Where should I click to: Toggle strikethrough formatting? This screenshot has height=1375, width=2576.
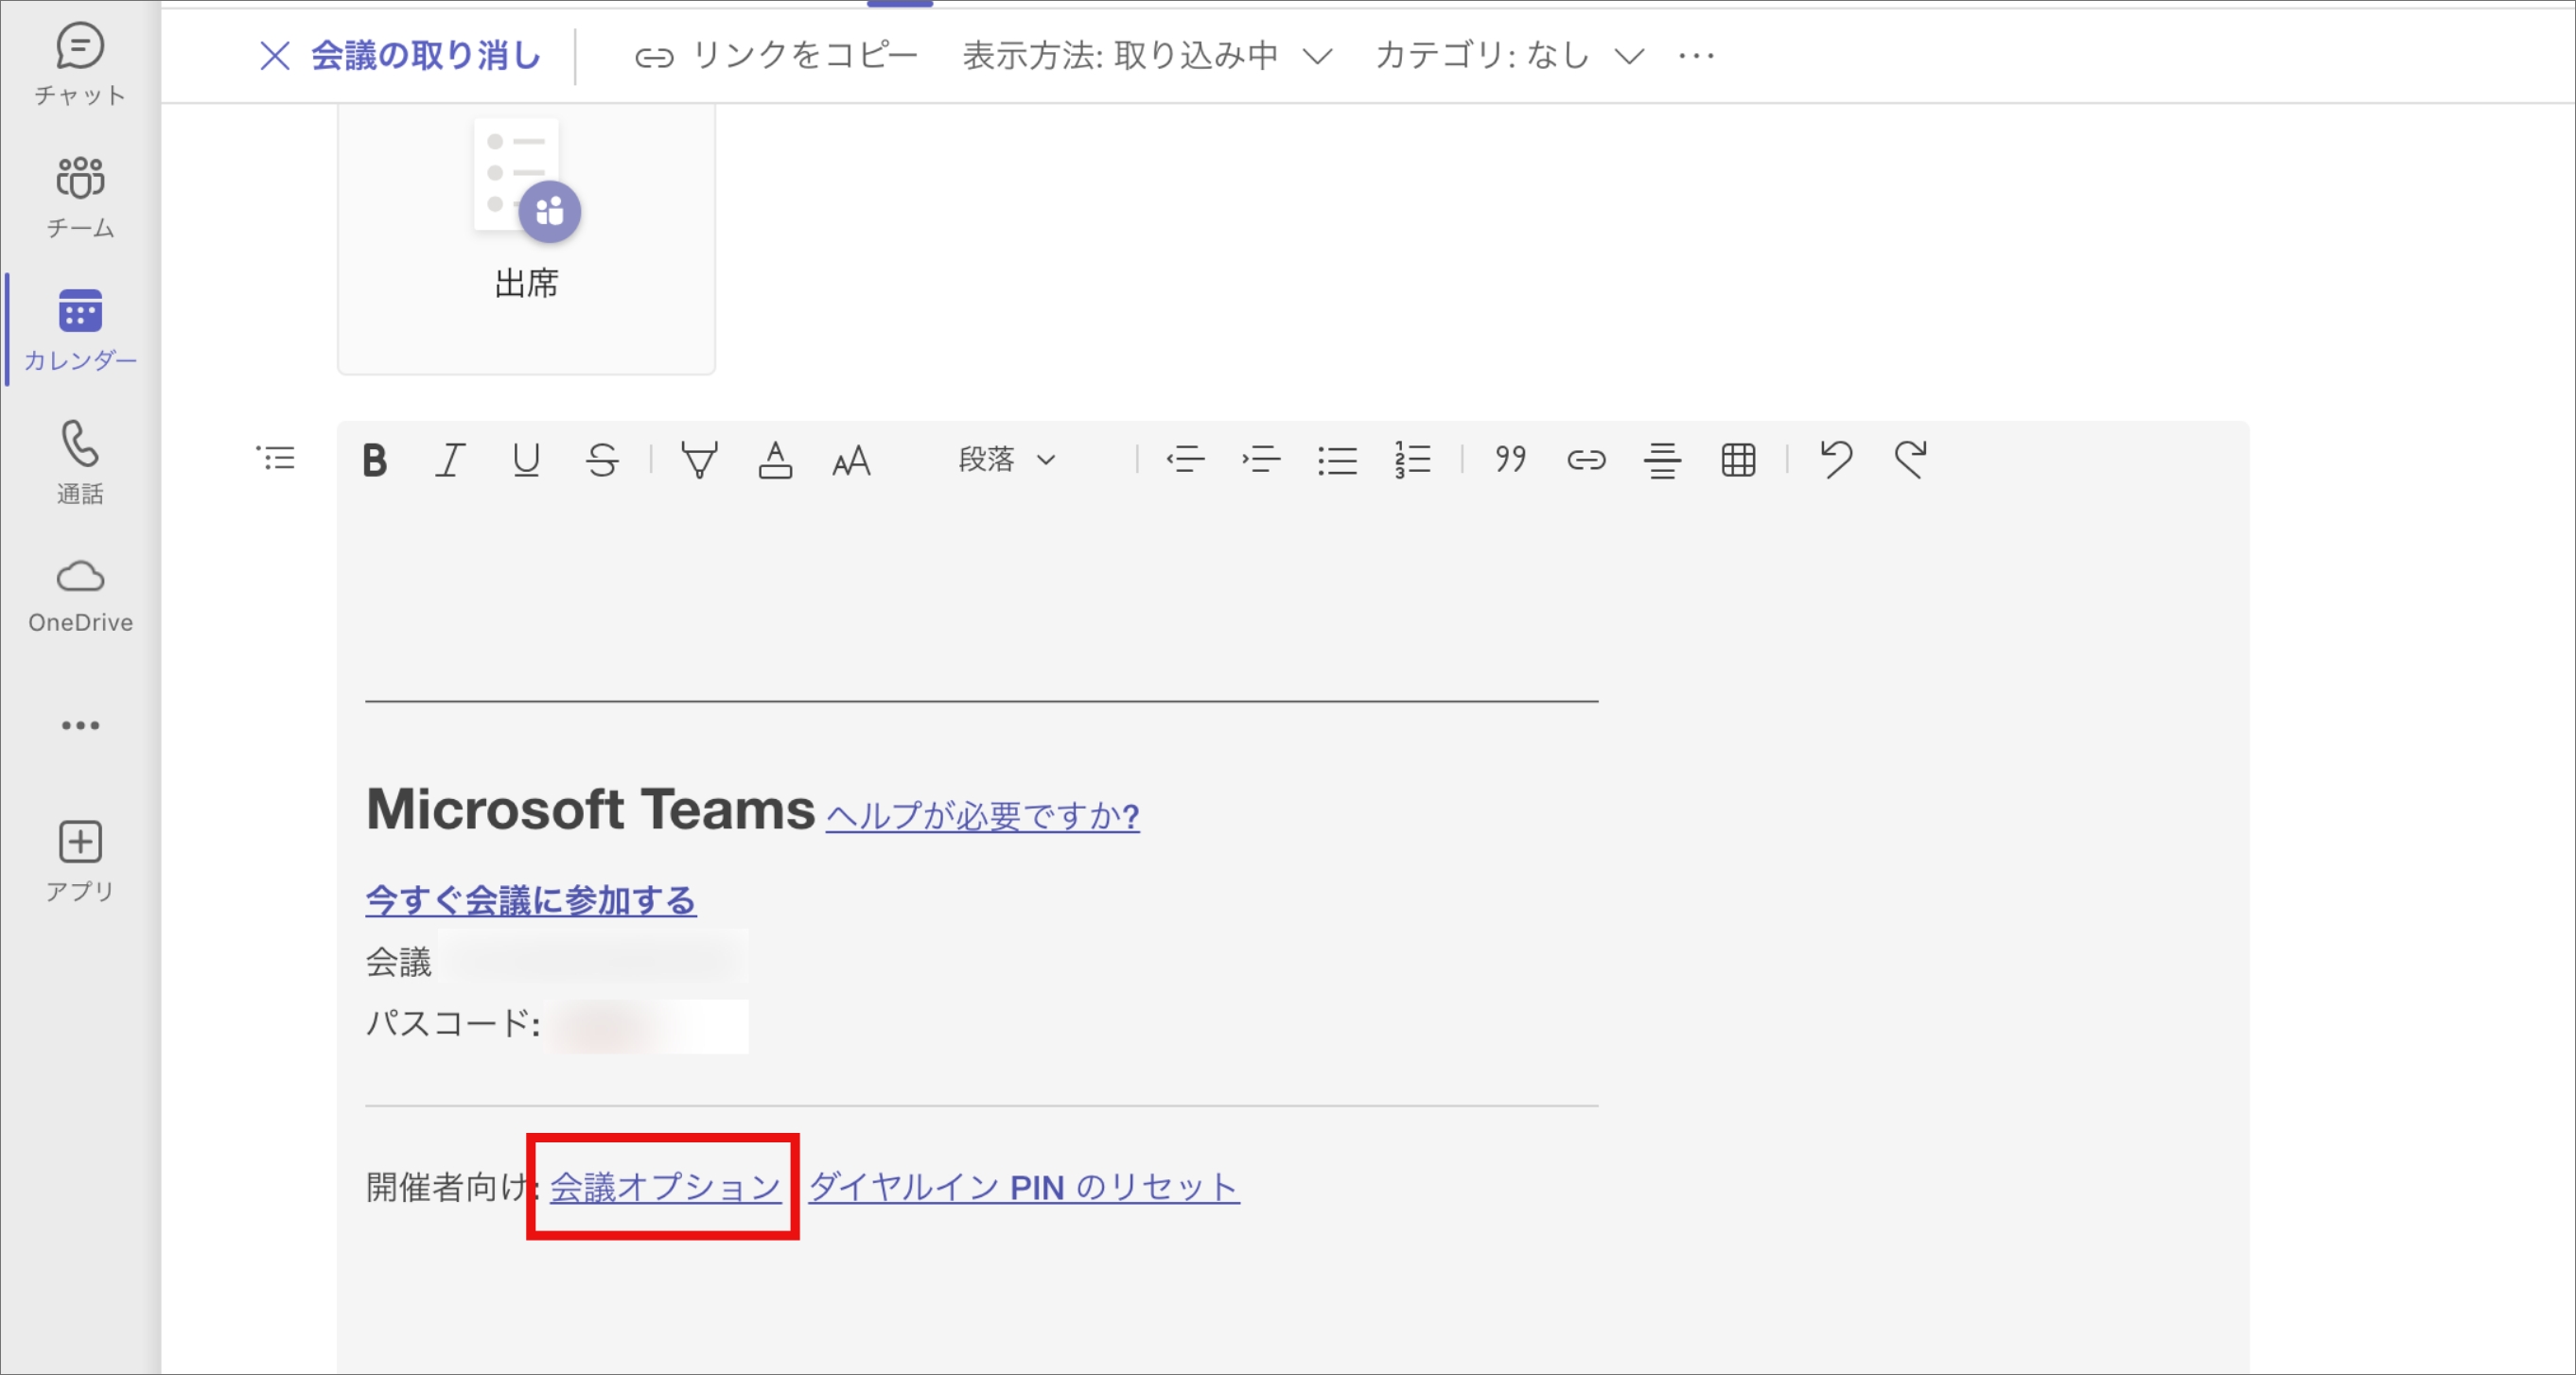(602, 461)
